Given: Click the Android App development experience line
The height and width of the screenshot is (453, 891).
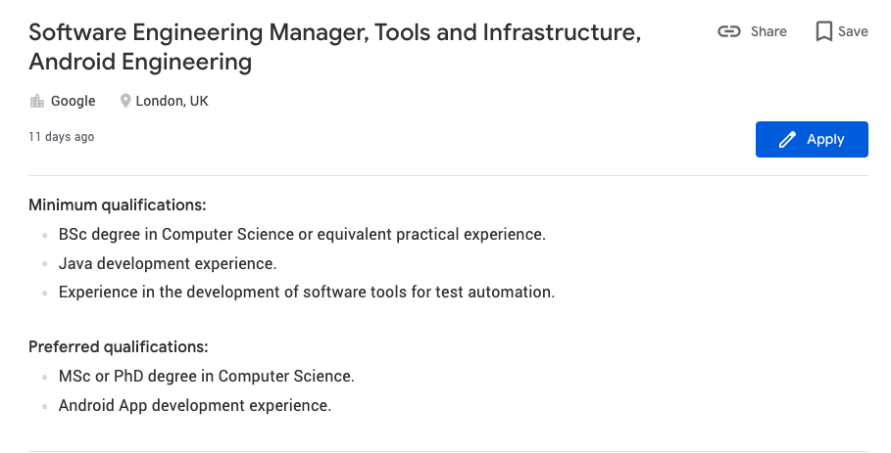Looking at the screenshot, I should click(x=194, y=405).
